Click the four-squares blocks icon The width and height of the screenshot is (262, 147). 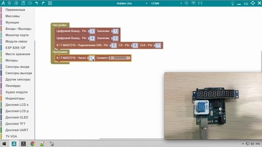[x=50, y=3]
